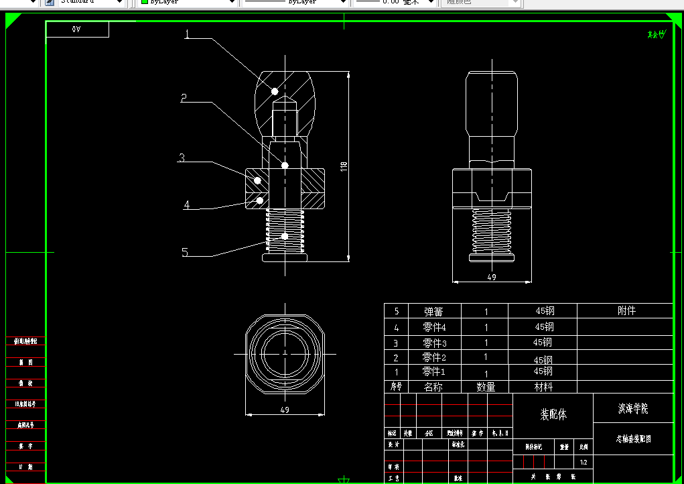Select balloon number 5 leader label

coord(184,252)
